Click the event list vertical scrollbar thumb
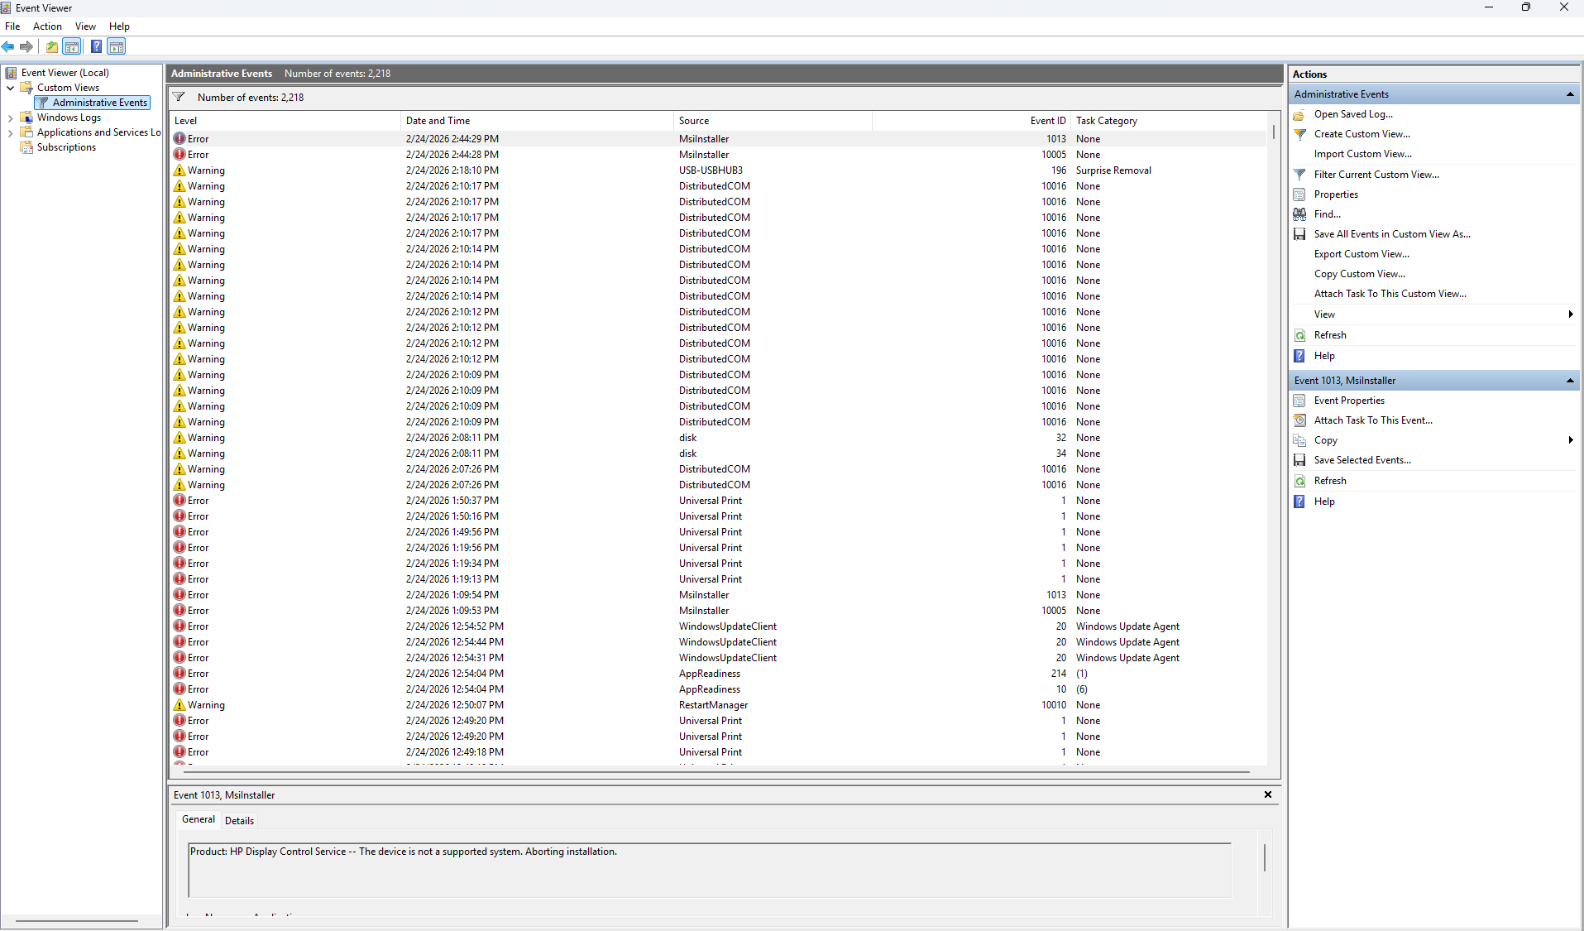The width and height of the screenshot is (1584, 931). coord(1274,132)
